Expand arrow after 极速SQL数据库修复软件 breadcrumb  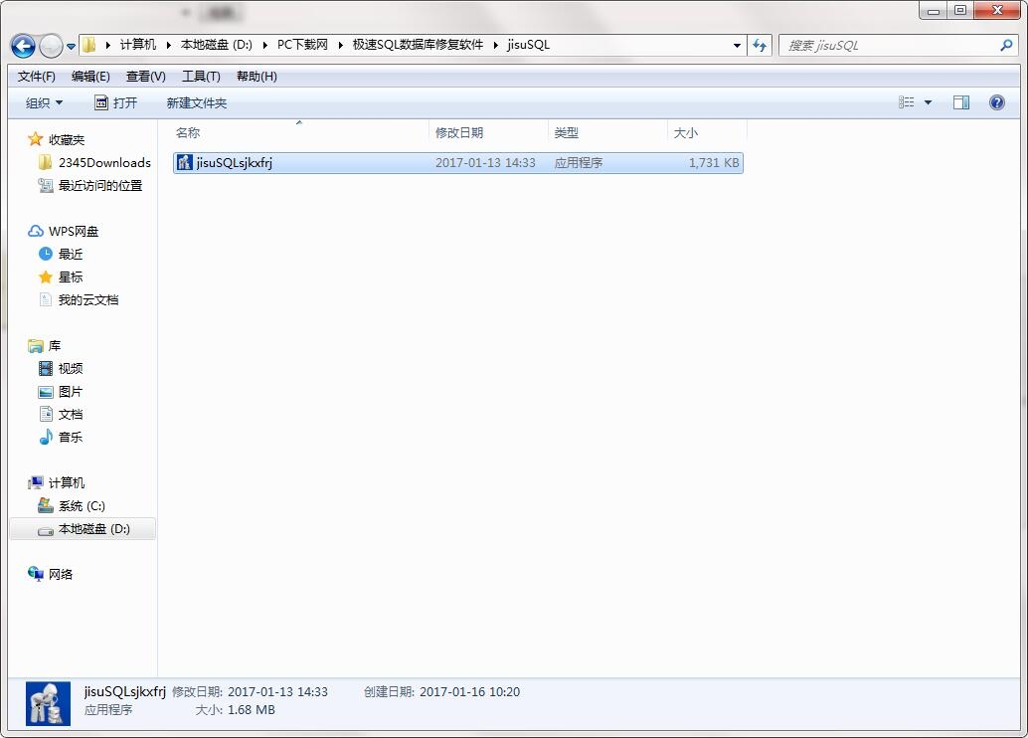point(496,45)
